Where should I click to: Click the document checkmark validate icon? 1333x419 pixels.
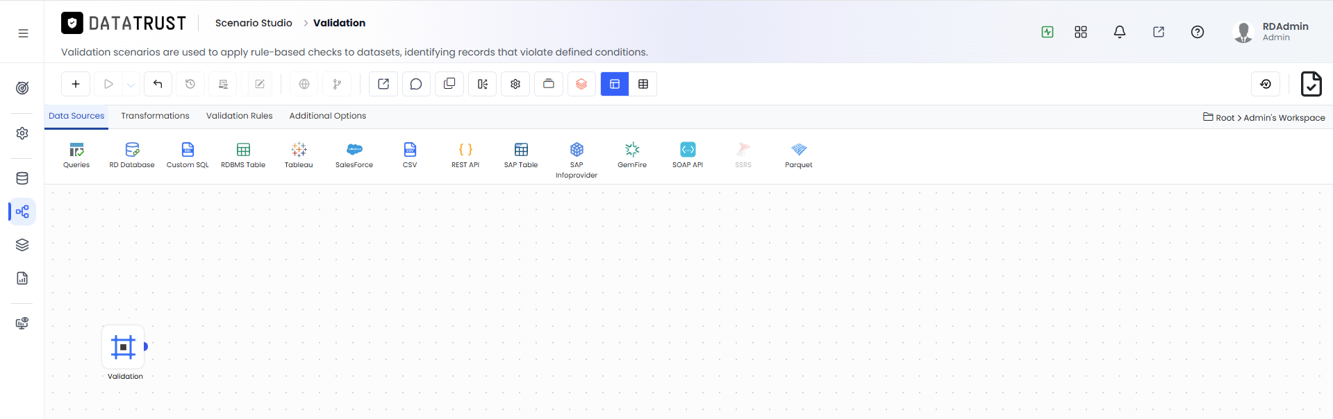(1311, 84)
